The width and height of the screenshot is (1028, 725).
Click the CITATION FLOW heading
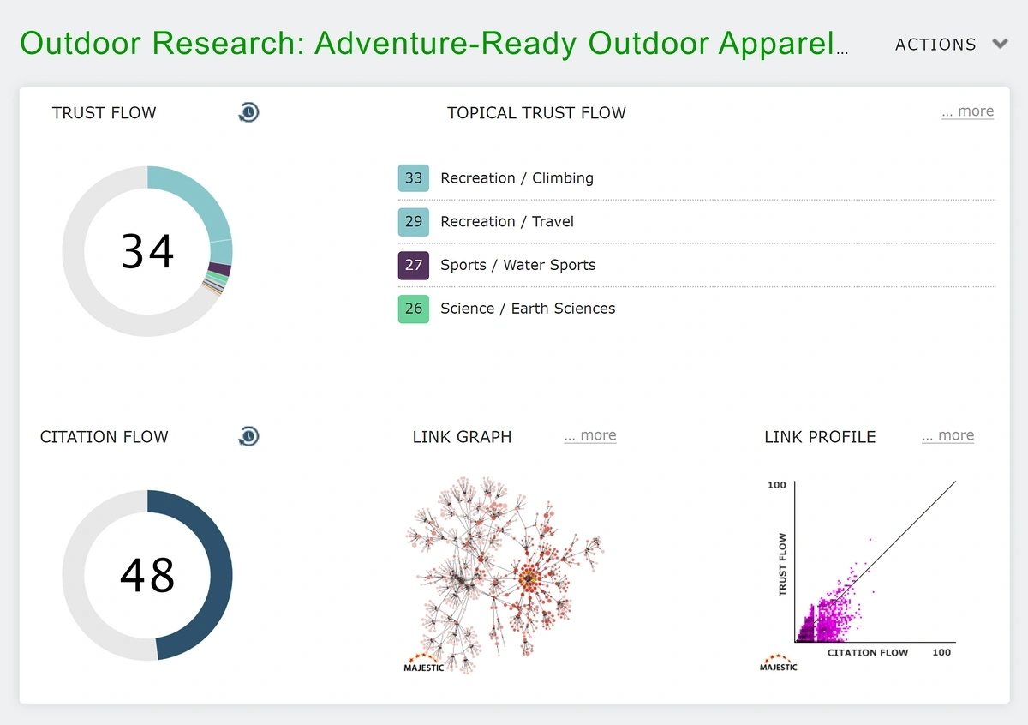104,437
